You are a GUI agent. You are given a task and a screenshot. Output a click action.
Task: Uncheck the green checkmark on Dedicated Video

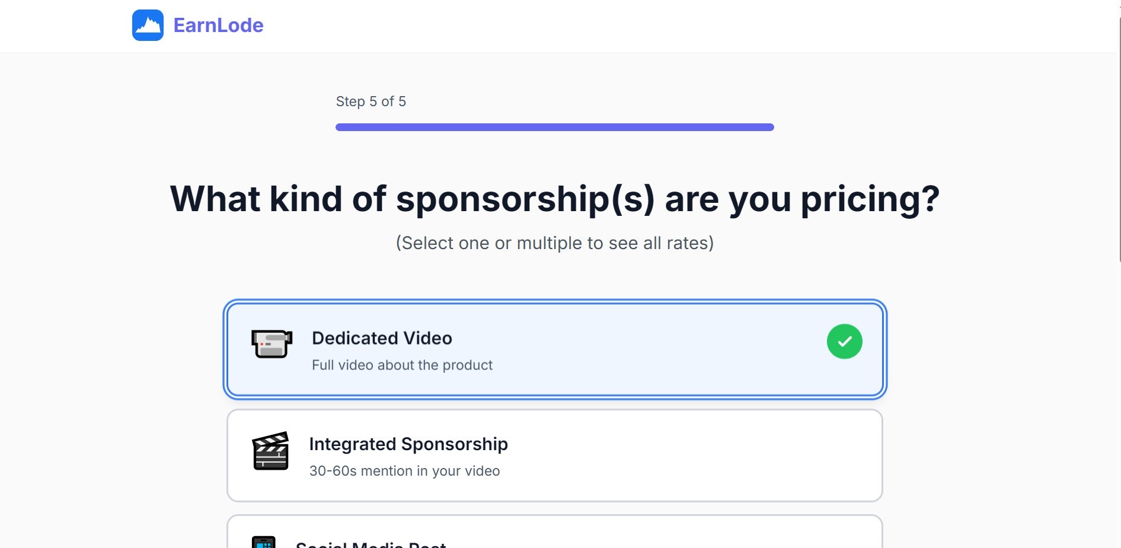(x=844, y=342)
